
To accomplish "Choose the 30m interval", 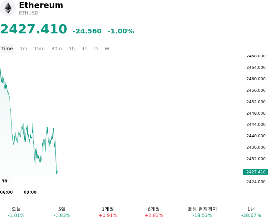I will tap(57, 49).
